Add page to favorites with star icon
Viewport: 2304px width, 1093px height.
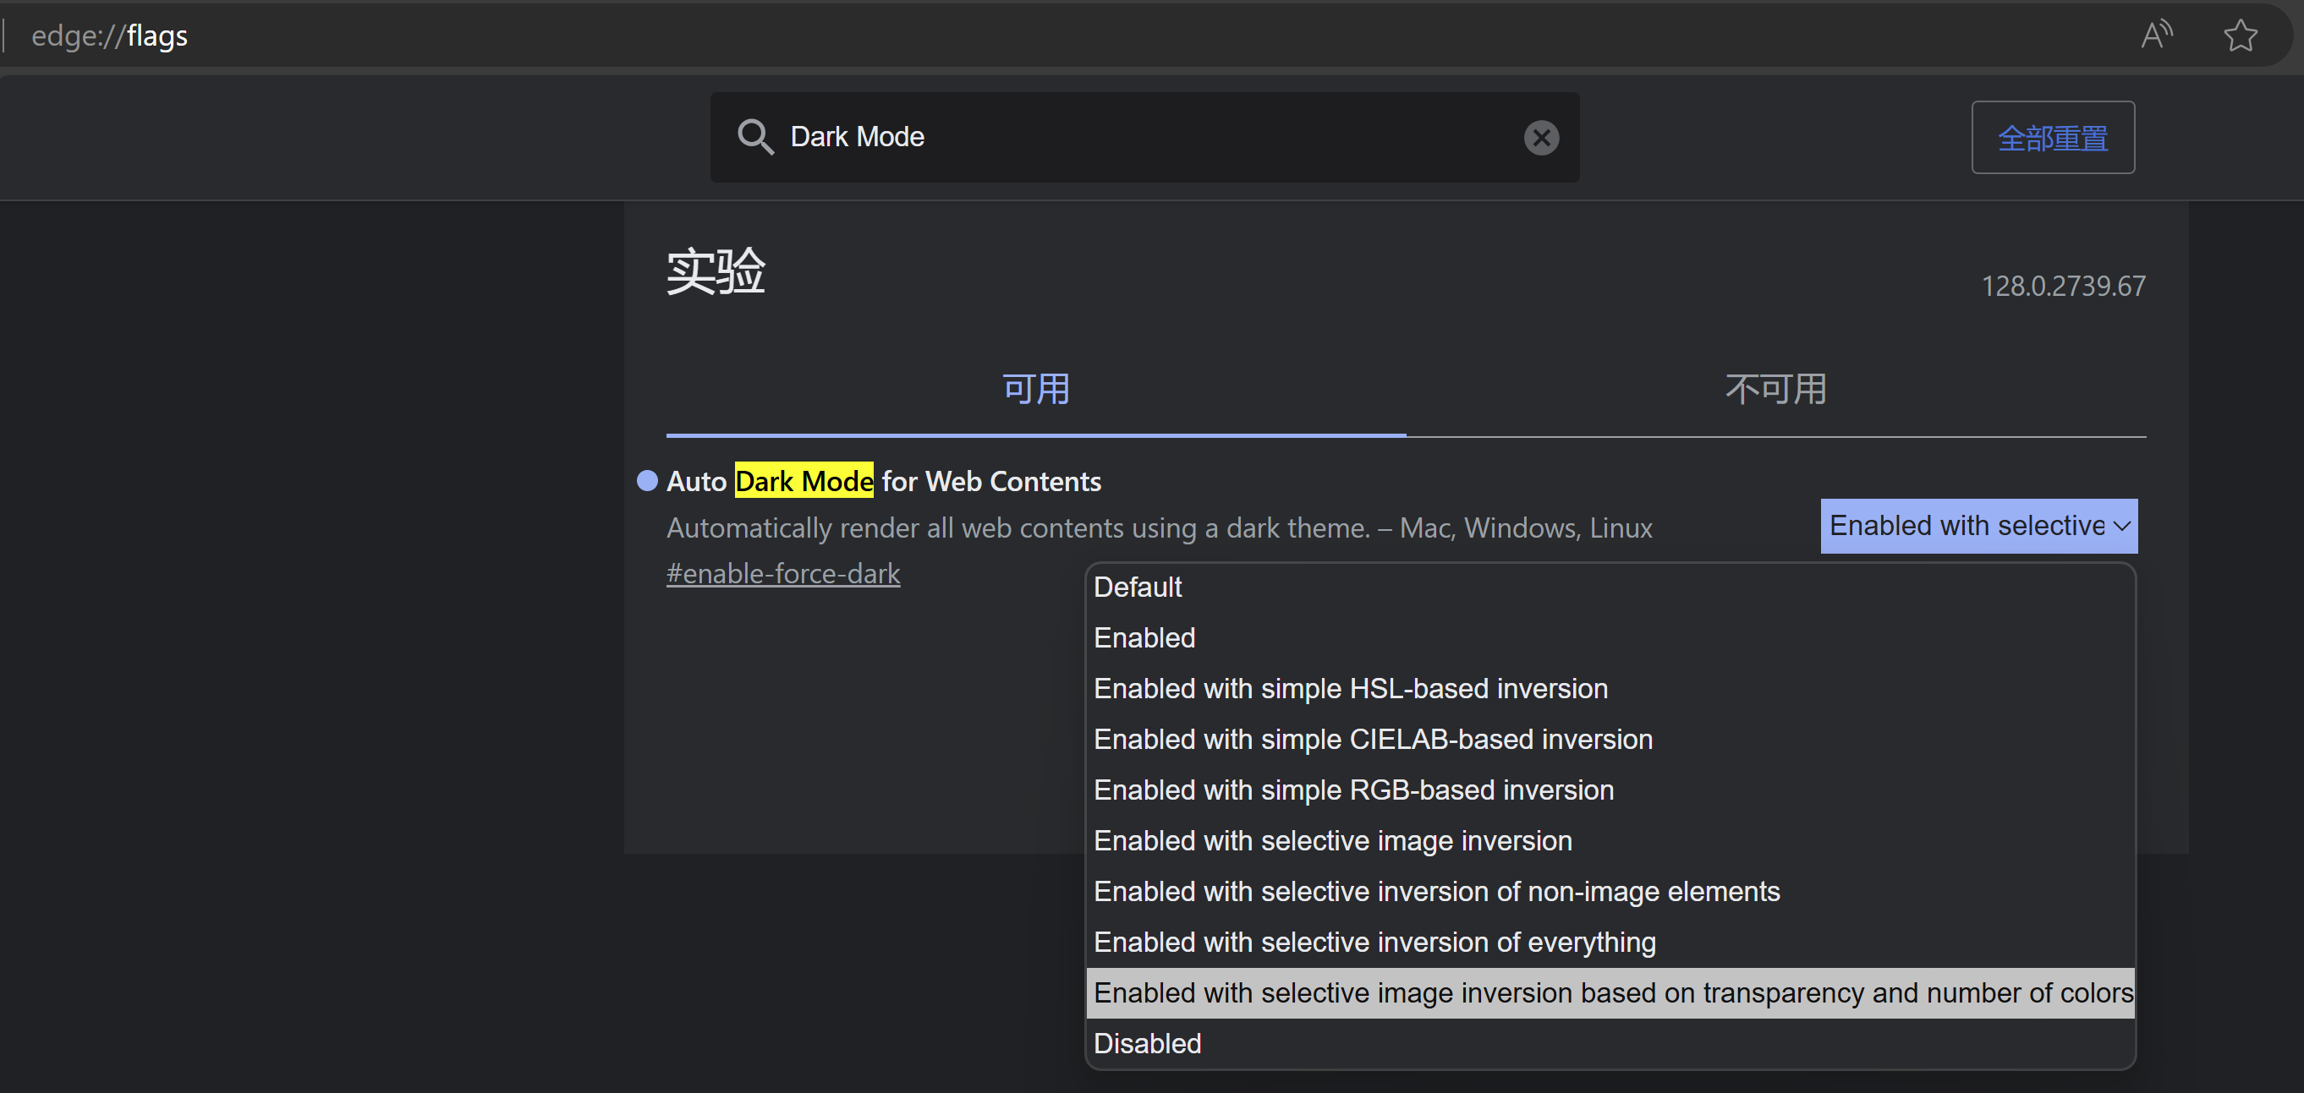[2240, 36]
